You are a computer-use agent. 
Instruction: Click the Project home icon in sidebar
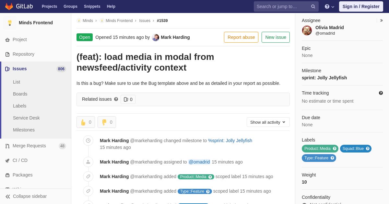[7, 40]
